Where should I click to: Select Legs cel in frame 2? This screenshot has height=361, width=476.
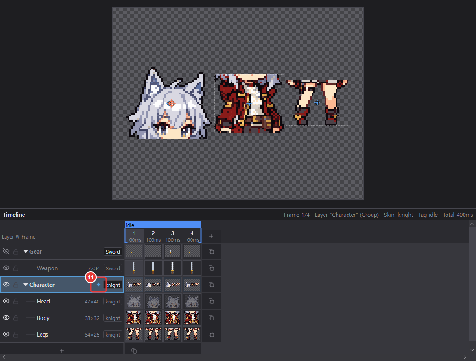[x=153, y=334]
